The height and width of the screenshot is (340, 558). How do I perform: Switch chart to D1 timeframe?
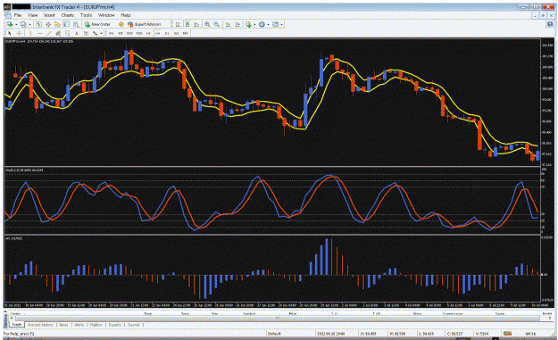coord(167,33)
